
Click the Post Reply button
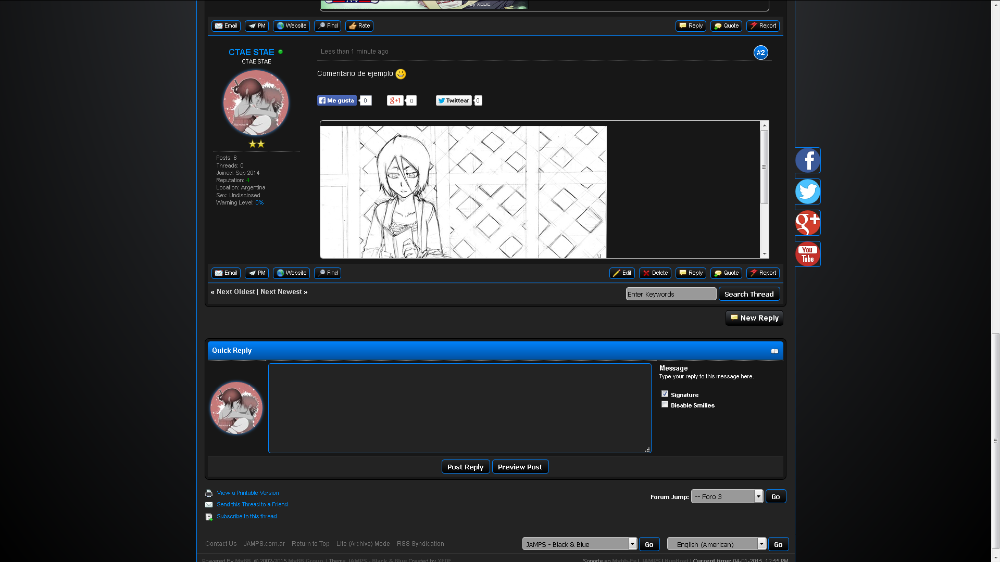coord(465,467)
